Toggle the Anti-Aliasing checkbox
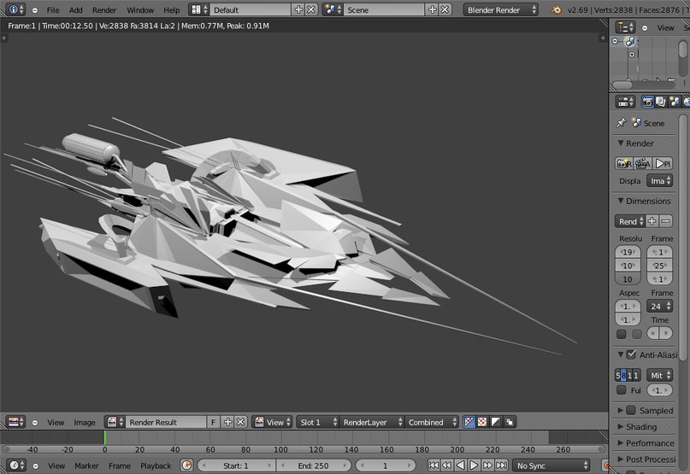The width and height of the screenshot is (690, 474). point(631,354)
